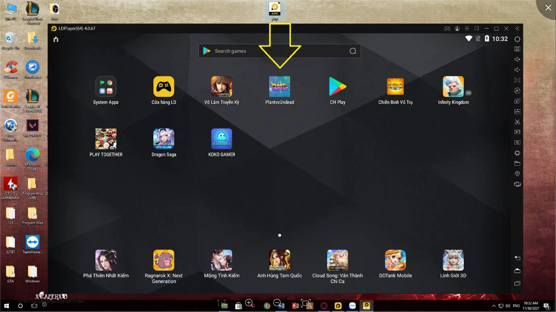Open Chrome from the taskbar

(267, 306)
